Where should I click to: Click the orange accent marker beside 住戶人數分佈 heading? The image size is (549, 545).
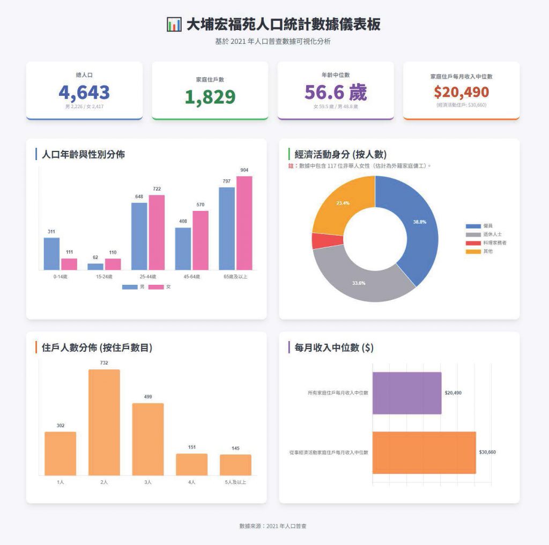point(35,349)
